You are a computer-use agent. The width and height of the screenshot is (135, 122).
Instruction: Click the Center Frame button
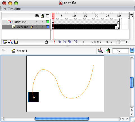click(54, 42)
